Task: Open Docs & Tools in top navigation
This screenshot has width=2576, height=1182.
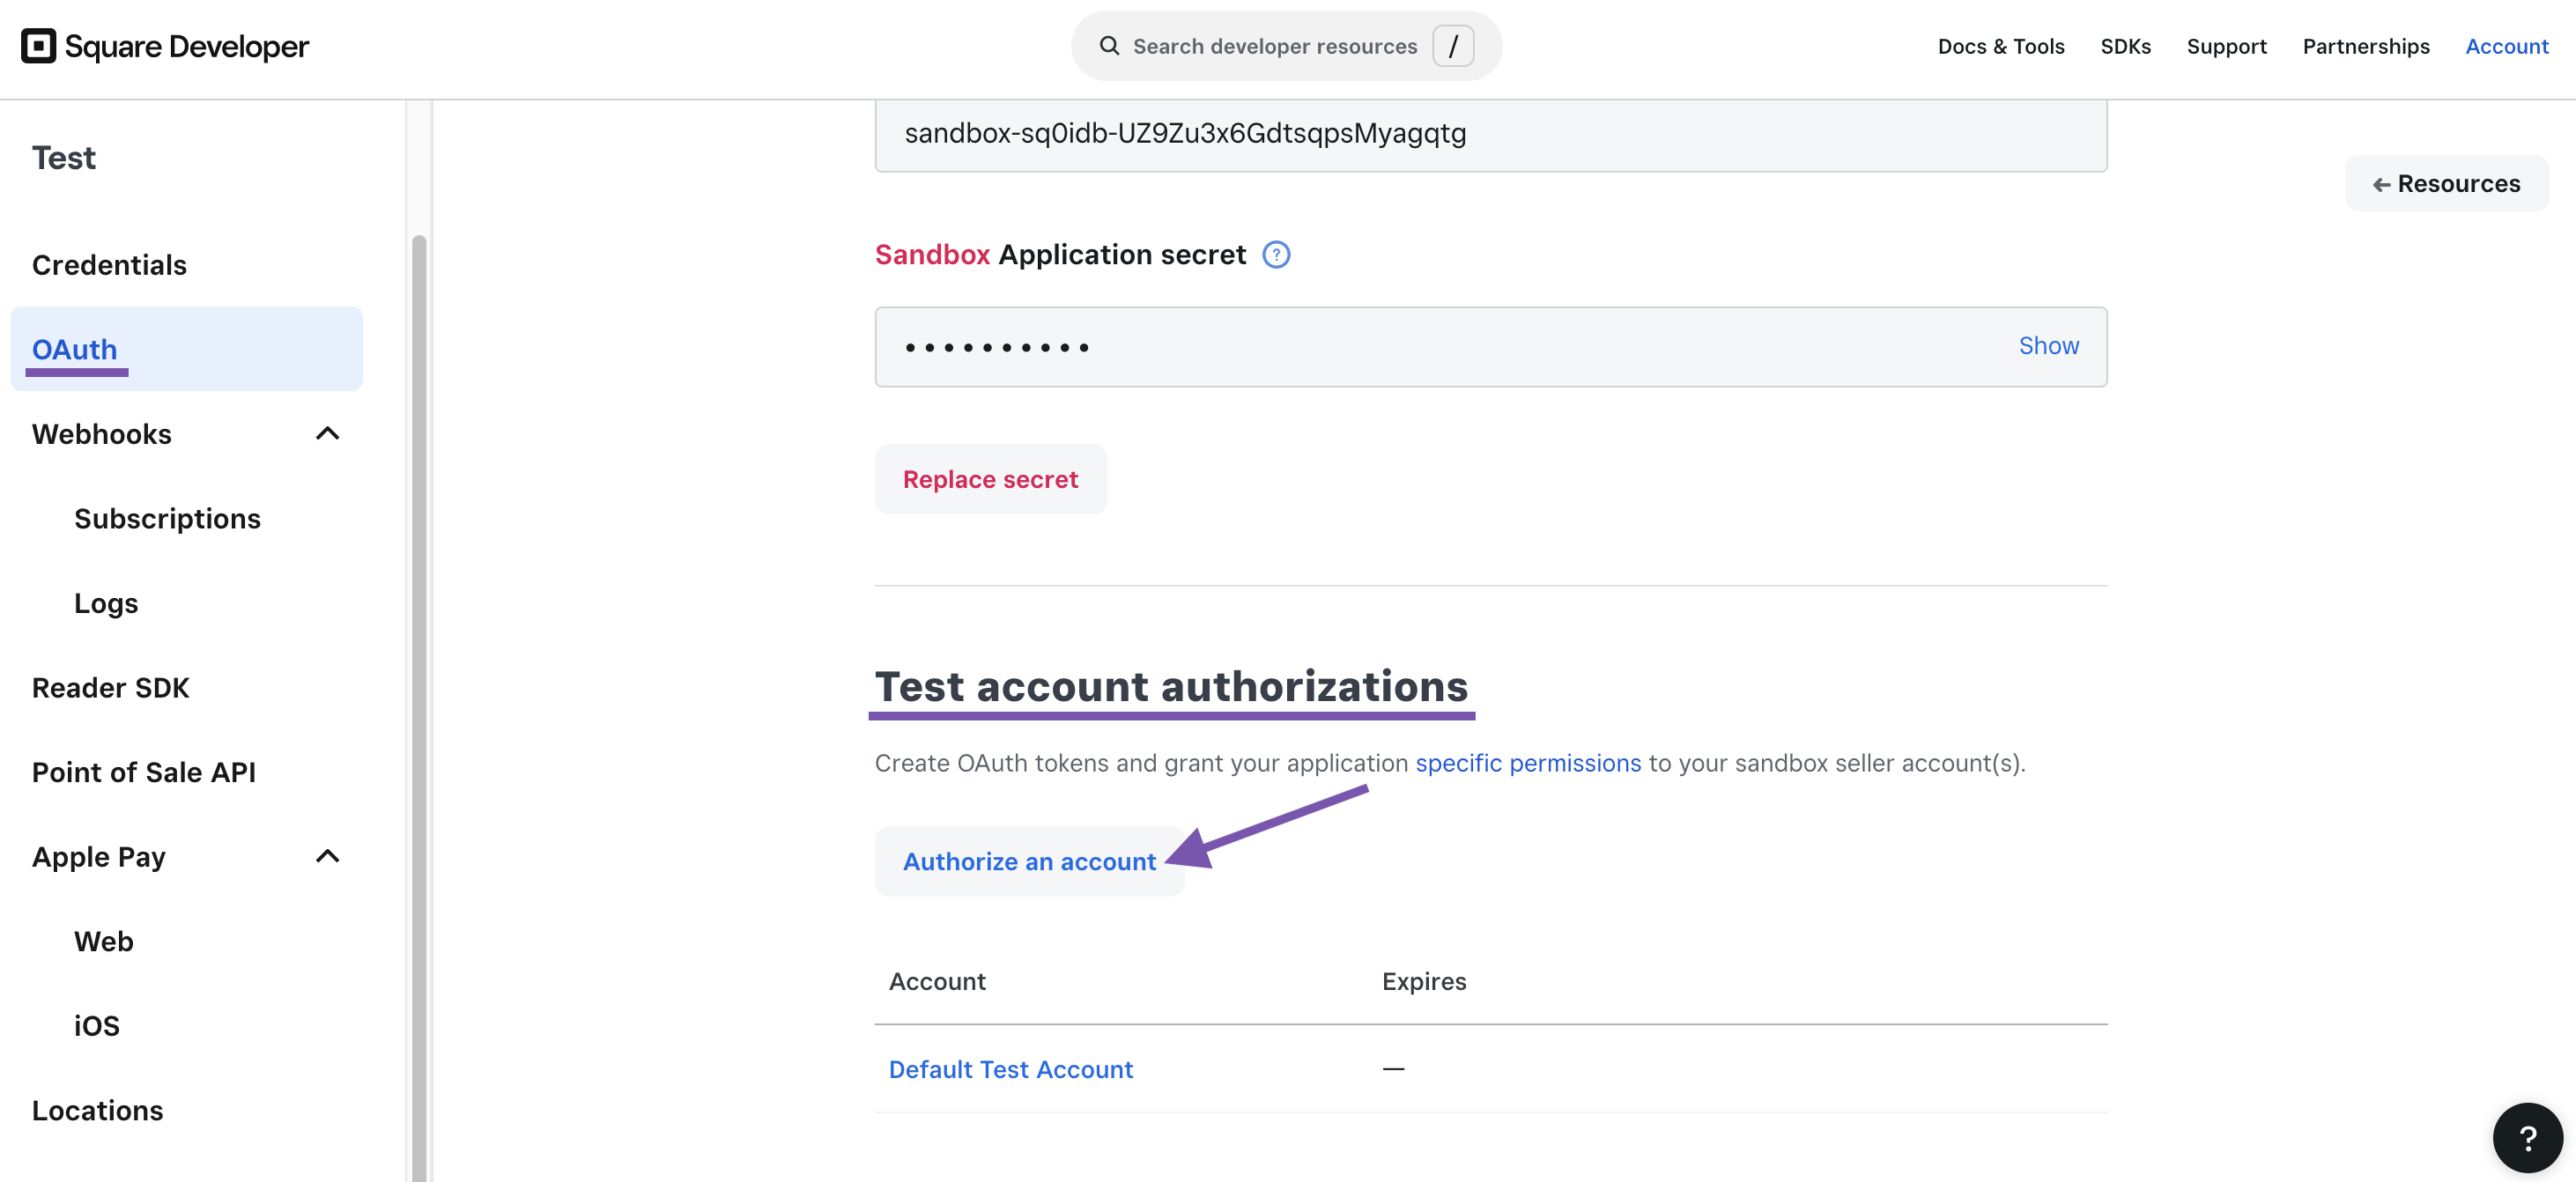Action: point(2000,46)
